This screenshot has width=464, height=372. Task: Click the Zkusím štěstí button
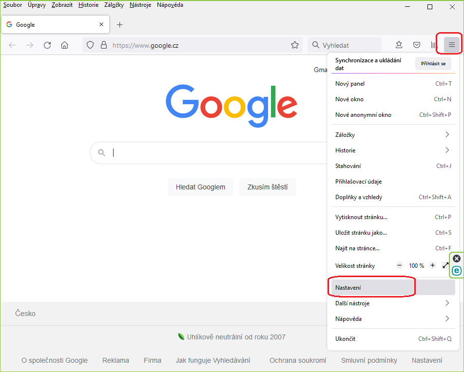coord(268,187)
